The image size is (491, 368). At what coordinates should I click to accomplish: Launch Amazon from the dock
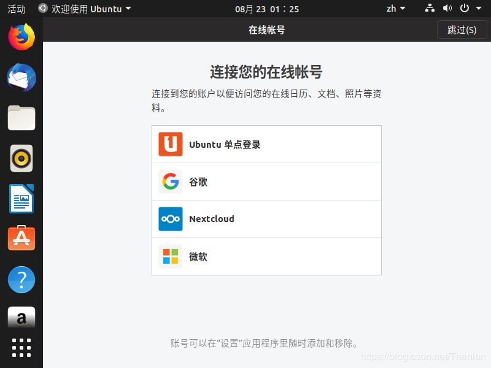coord(21,317)
